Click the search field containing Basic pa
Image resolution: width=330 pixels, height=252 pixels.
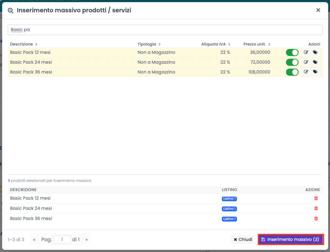165,30
